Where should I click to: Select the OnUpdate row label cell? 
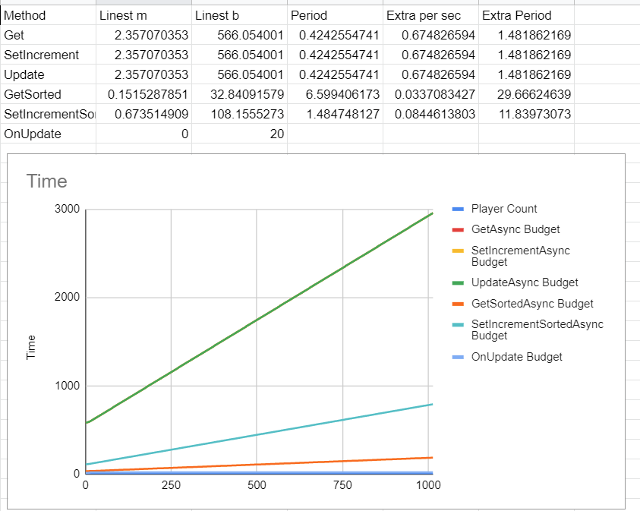click(48, 134)
